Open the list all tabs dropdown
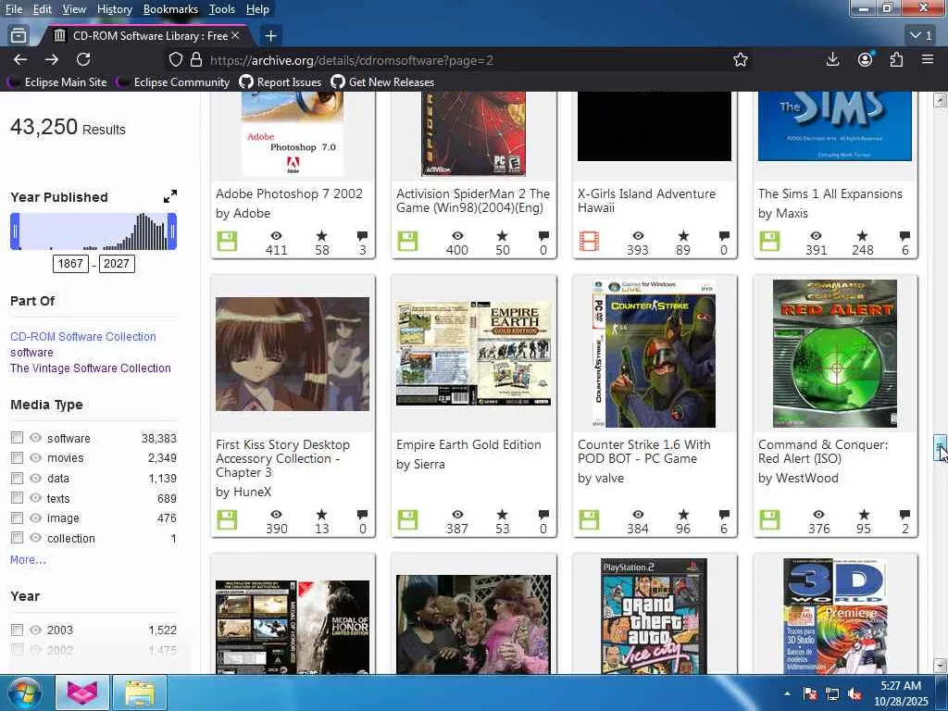This screenshot has height=711, width=948. pyautogui.click(x=921, y=36)
